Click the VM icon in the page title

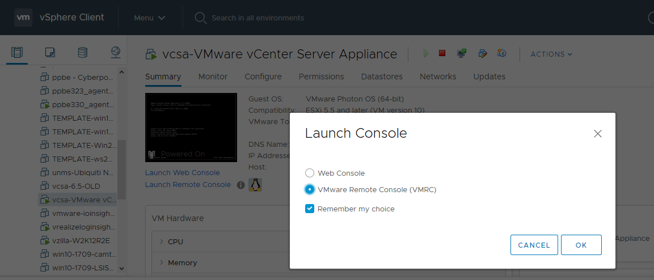click(x=151, y=54)
